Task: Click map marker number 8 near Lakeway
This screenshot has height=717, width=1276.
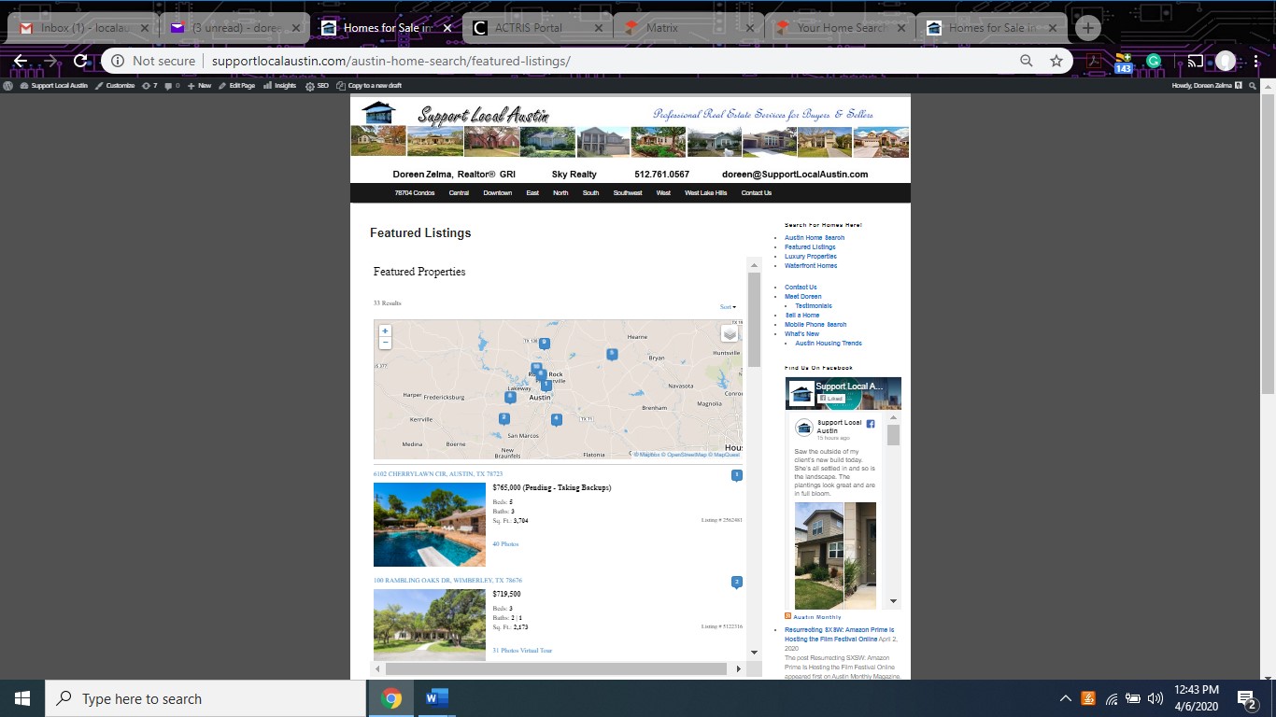Action: click(510, 397)
